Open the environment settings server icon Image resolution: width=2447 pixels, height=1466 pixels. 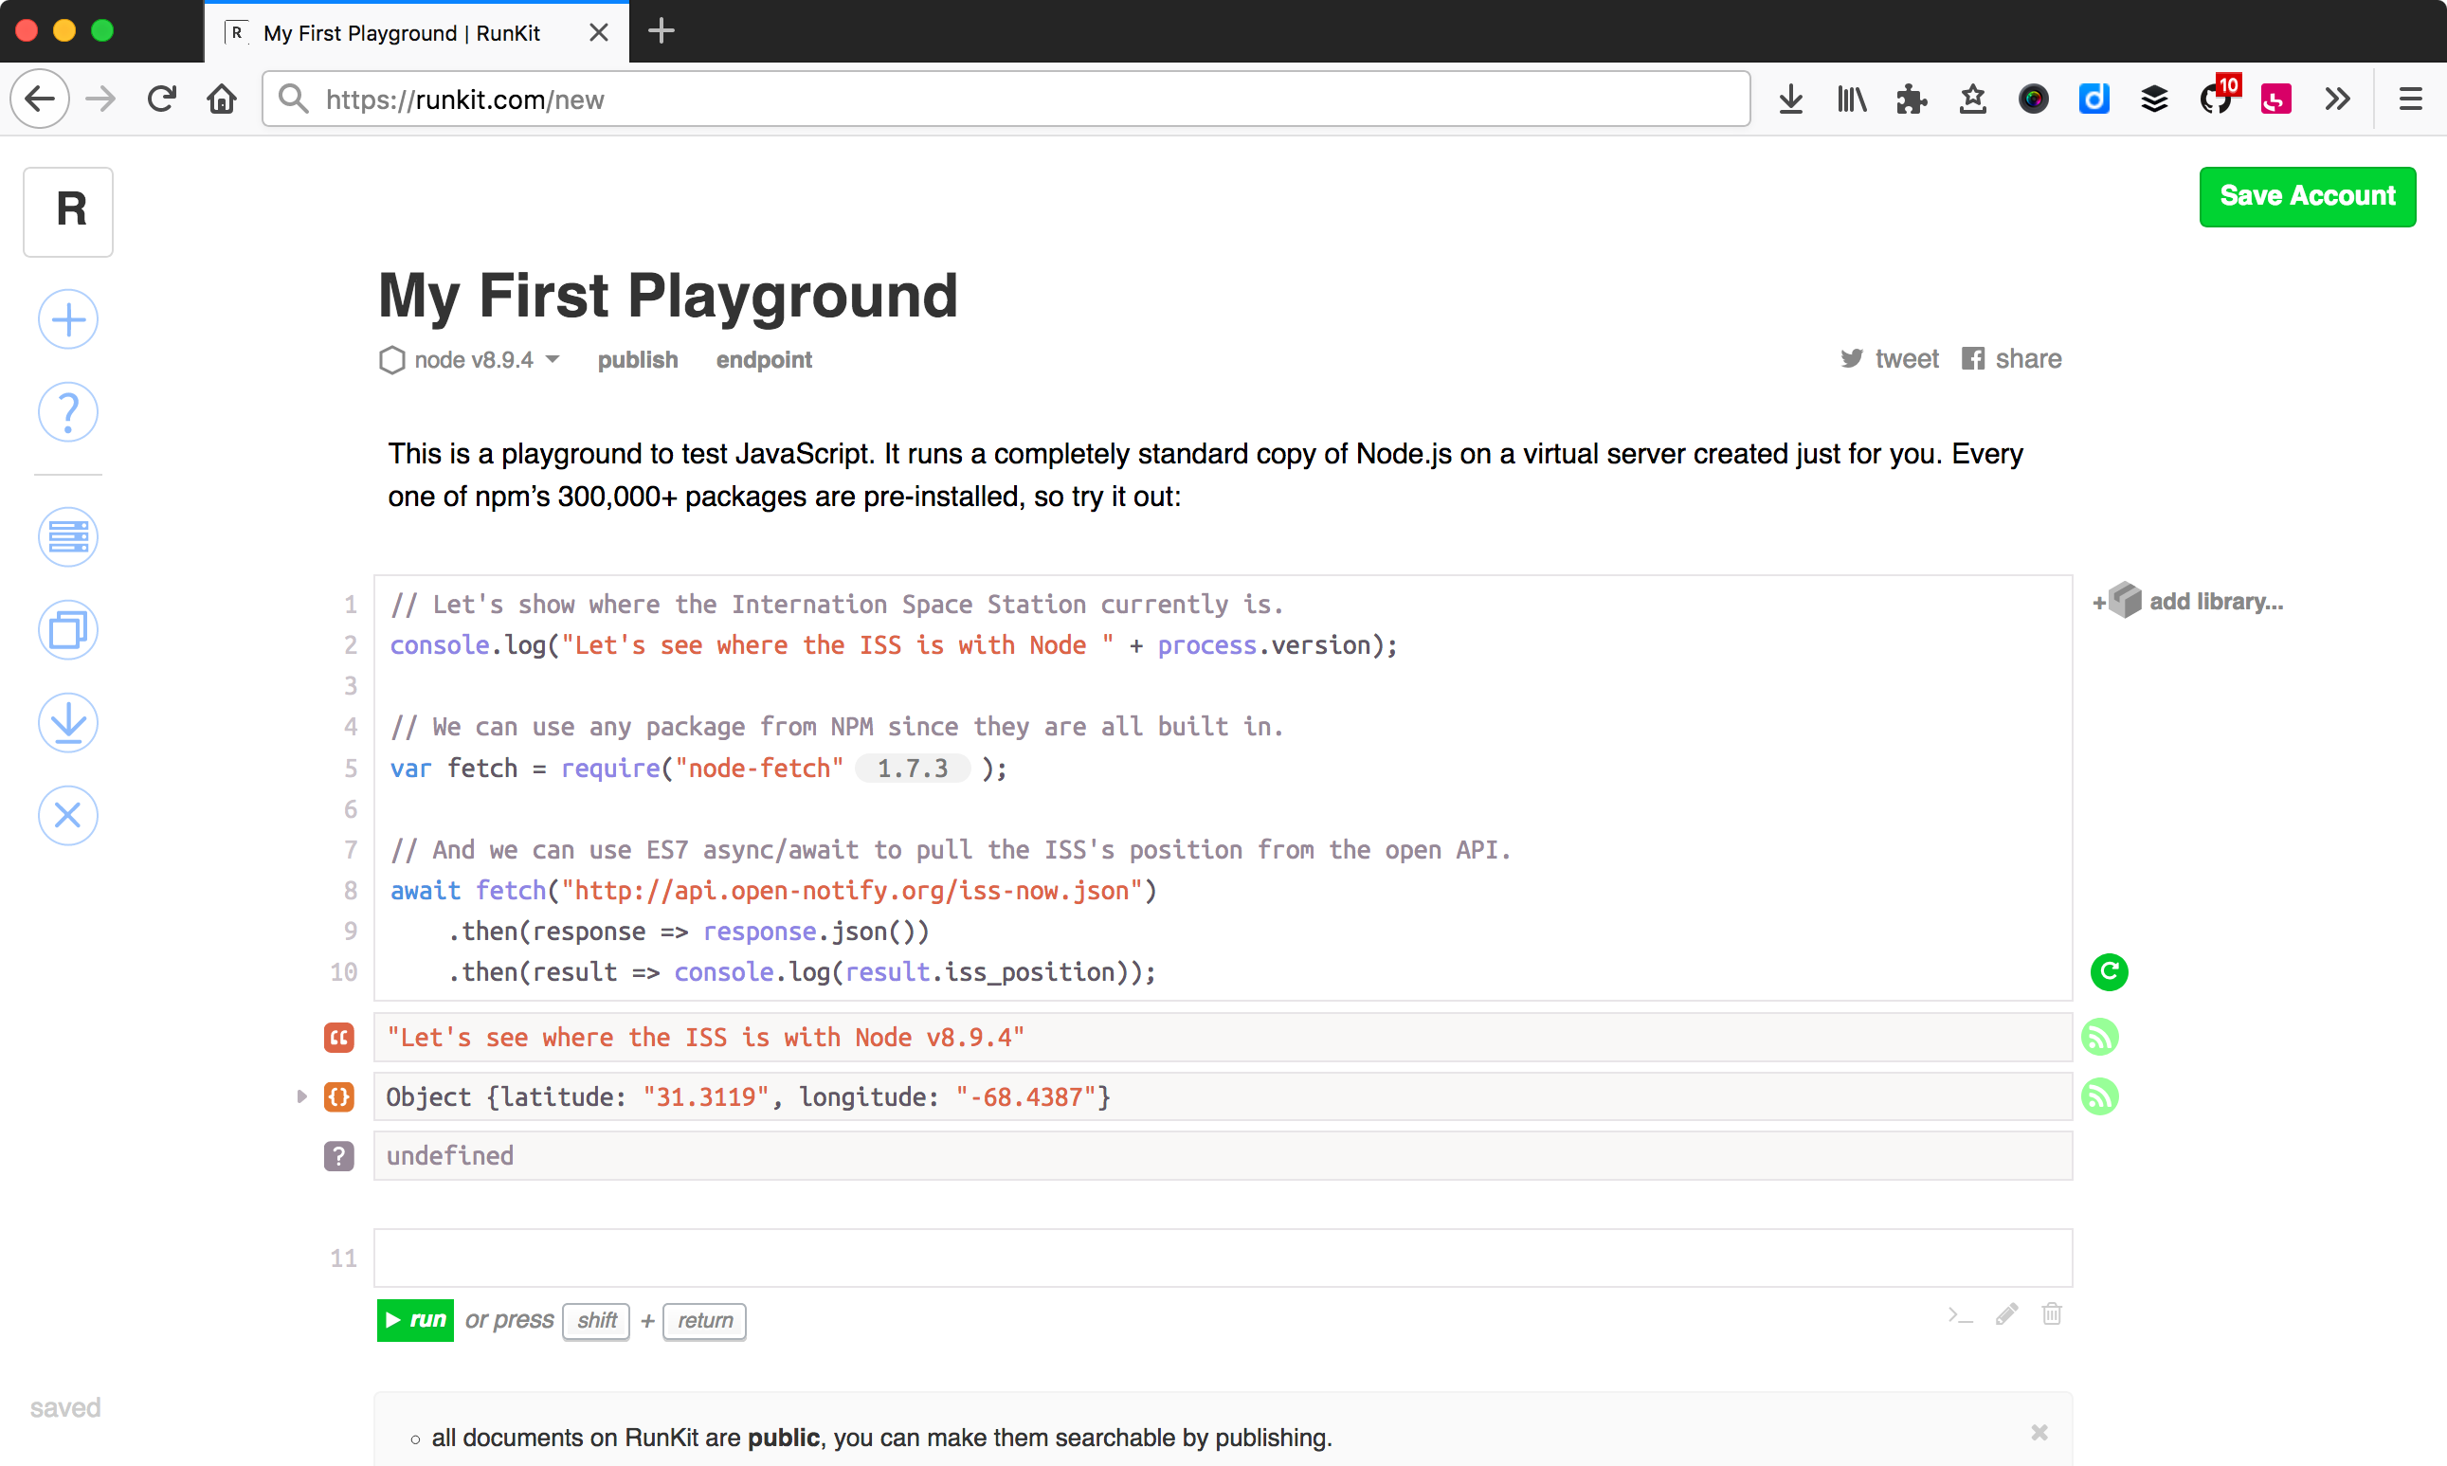67,536
